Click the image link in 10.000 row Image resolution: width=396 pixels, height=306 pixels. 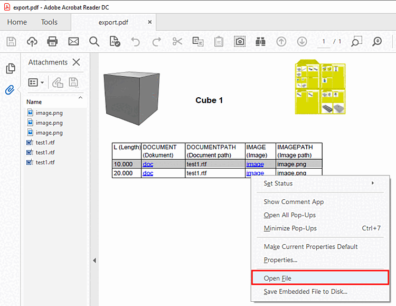pos(255,164)
